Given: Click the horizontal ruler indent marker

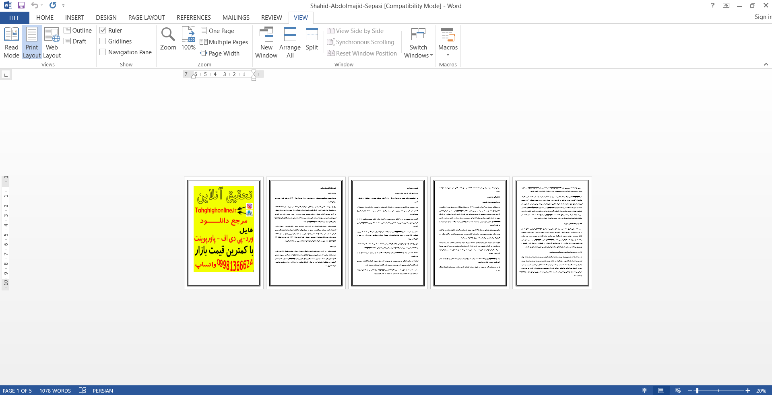Looking at the screenshot, I should coord(254,74).
